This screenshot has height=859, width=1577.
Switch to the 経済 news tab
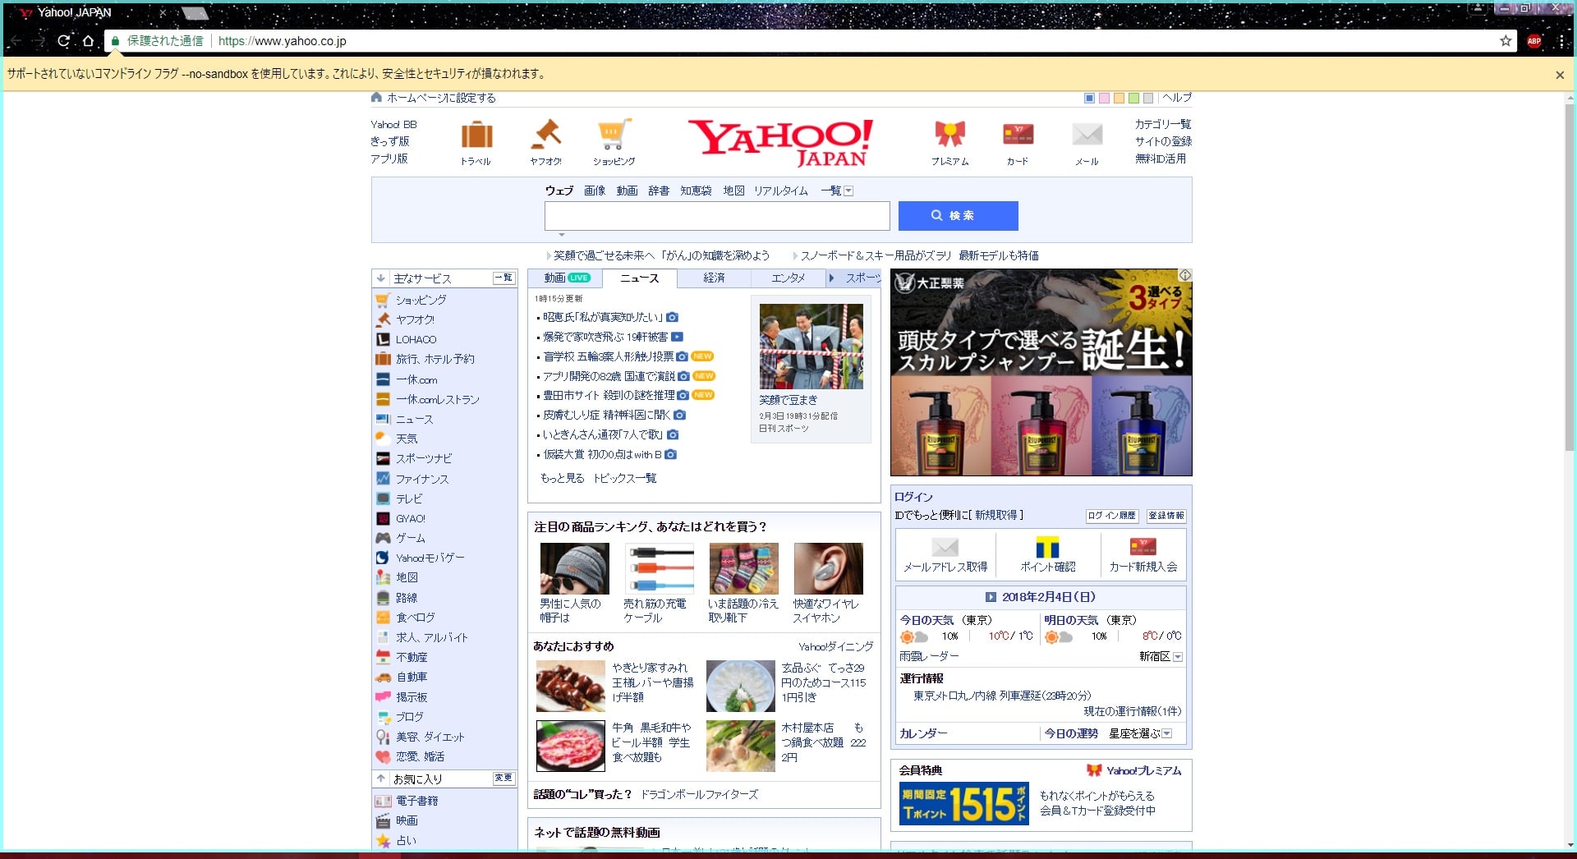click(714, 278)
